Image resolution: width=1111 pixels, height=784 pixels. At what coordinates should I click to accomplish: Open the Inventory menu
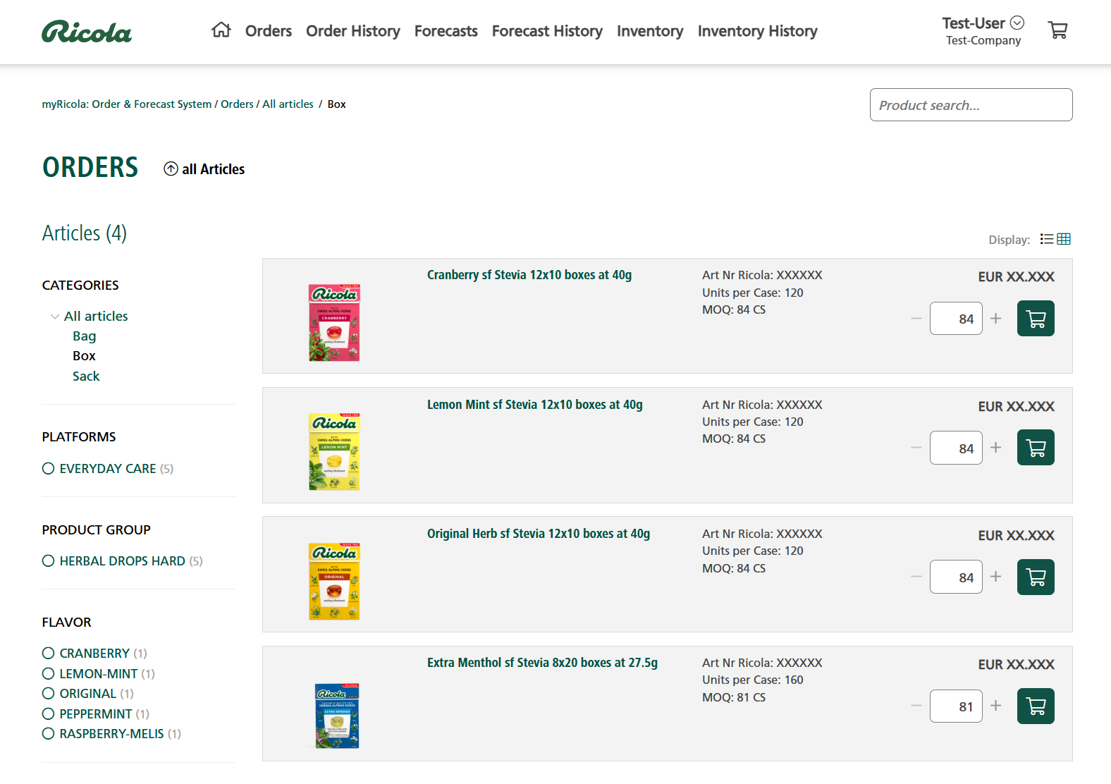pos(650,31)
